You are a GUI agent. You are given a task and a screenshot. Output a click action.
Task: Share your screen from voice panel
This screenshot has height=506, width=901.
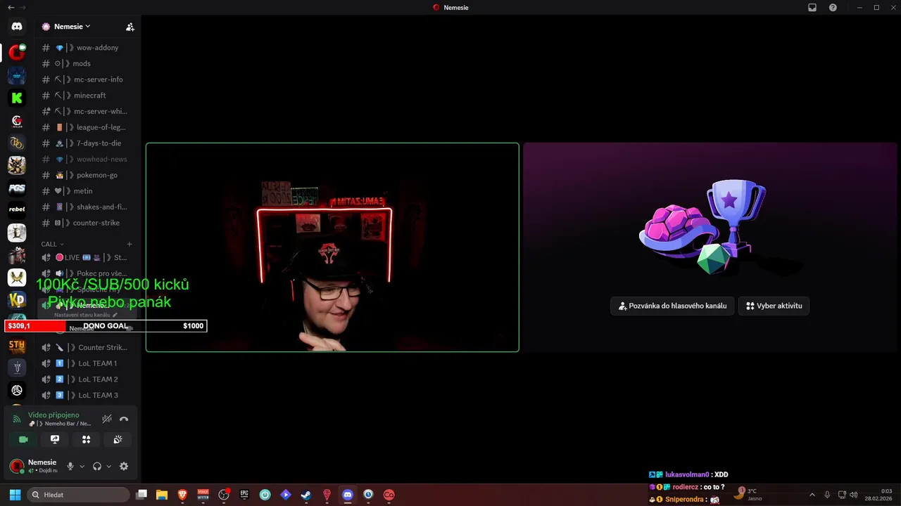55,439
